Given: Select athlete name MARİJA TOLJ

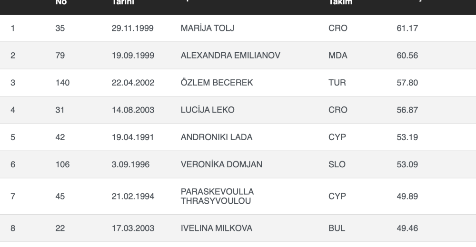Looking at the screenshot, I should (x=208, y=28).
